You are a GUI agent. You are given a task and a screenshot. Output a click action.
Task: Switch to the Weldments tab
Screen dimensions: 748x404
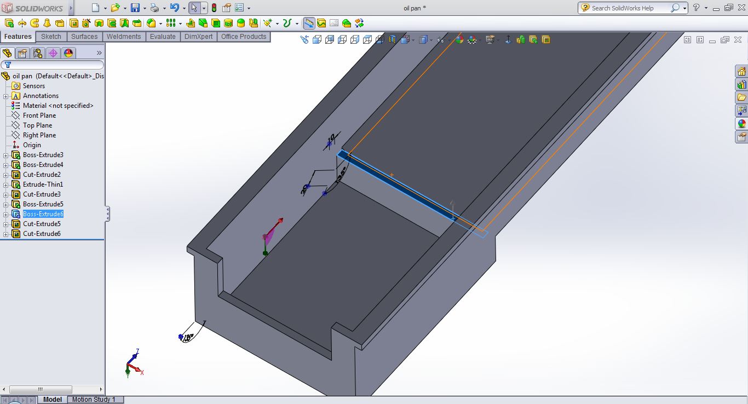tap(124, 37)
